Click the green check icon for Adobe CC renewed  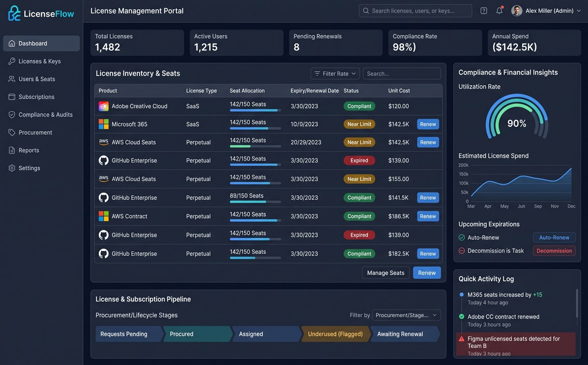pyautogui.click(x=462, y=317)
